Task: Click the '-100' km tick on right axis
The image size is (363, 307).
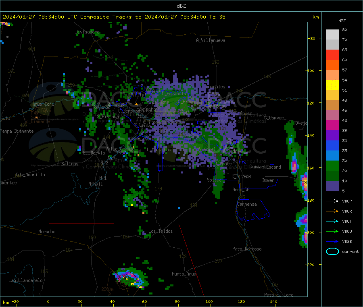Action: click(x=309, y=71)
